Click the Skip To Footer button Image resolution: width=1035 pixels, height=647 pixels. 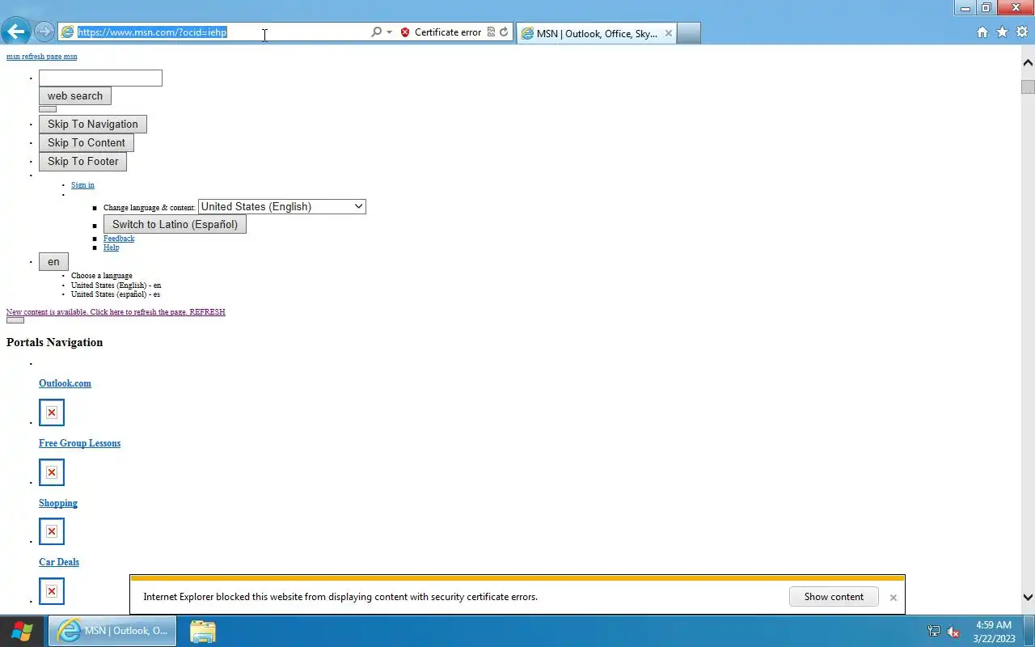(82, 162)
